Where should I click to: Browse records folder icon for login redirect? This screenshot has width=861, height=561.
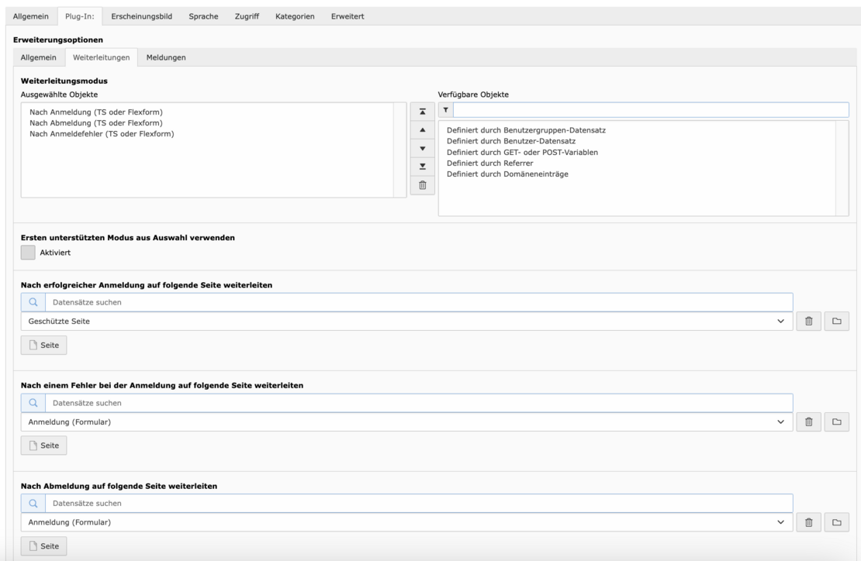point(836,321)
